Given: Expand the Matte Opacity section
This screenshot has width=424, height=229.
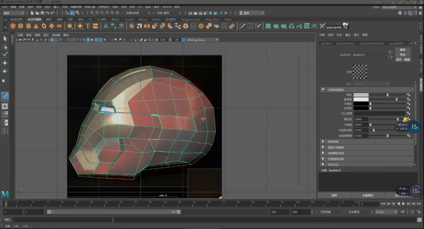Looking at the screenshot, I should pos(323,147).
